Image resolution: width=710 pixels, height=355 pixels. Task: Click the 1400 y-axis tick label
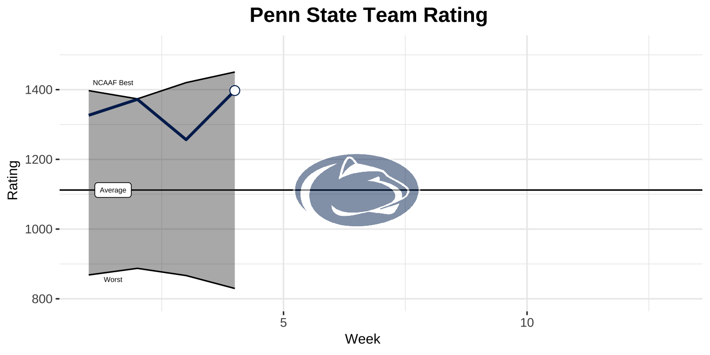coord(38,90)
